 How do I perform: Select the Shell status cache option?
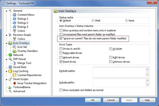click(x=93, y=21)
